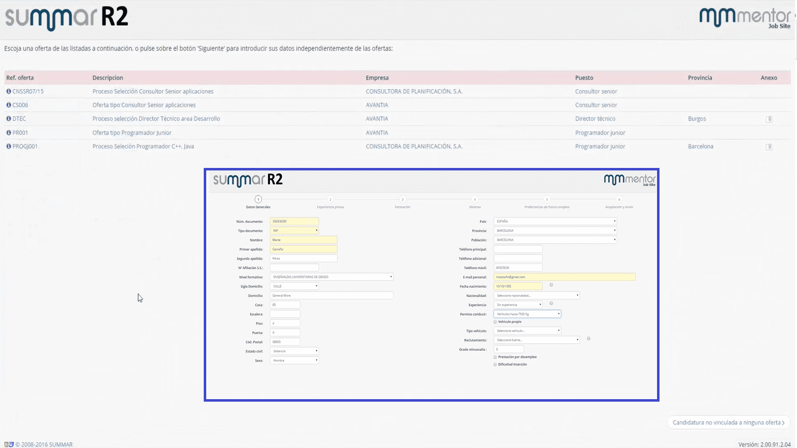Image resolution: width=797 pixels, height=448 pixels.
Task: Expand the Tipo vehículo dropdown
Action: pos(528,331)
